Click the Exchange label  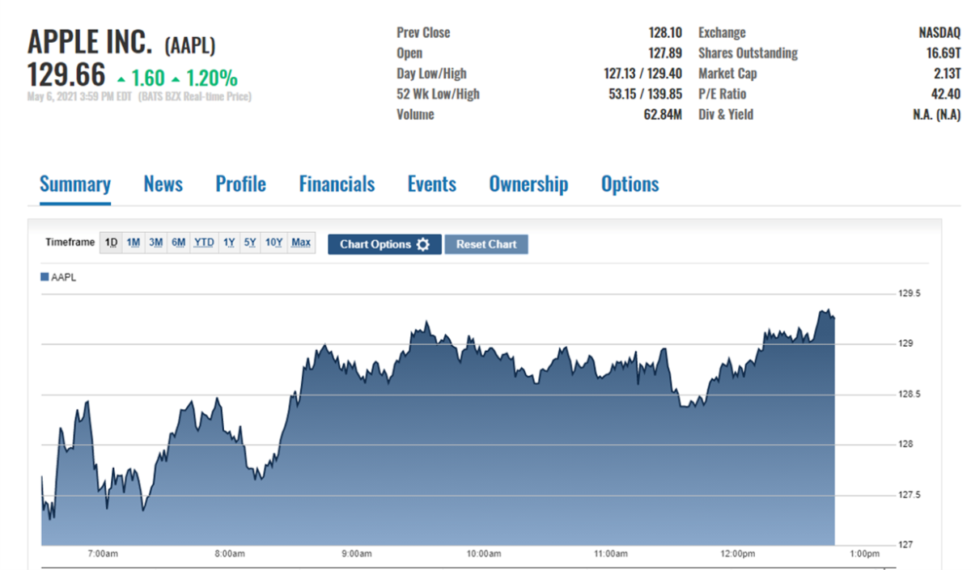722,32
